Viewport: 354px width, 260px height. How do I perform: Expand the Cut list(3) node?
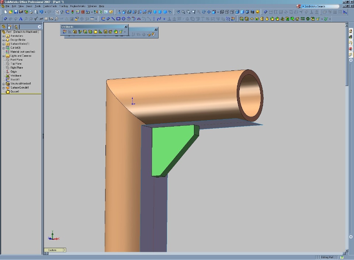pos(4,48)
